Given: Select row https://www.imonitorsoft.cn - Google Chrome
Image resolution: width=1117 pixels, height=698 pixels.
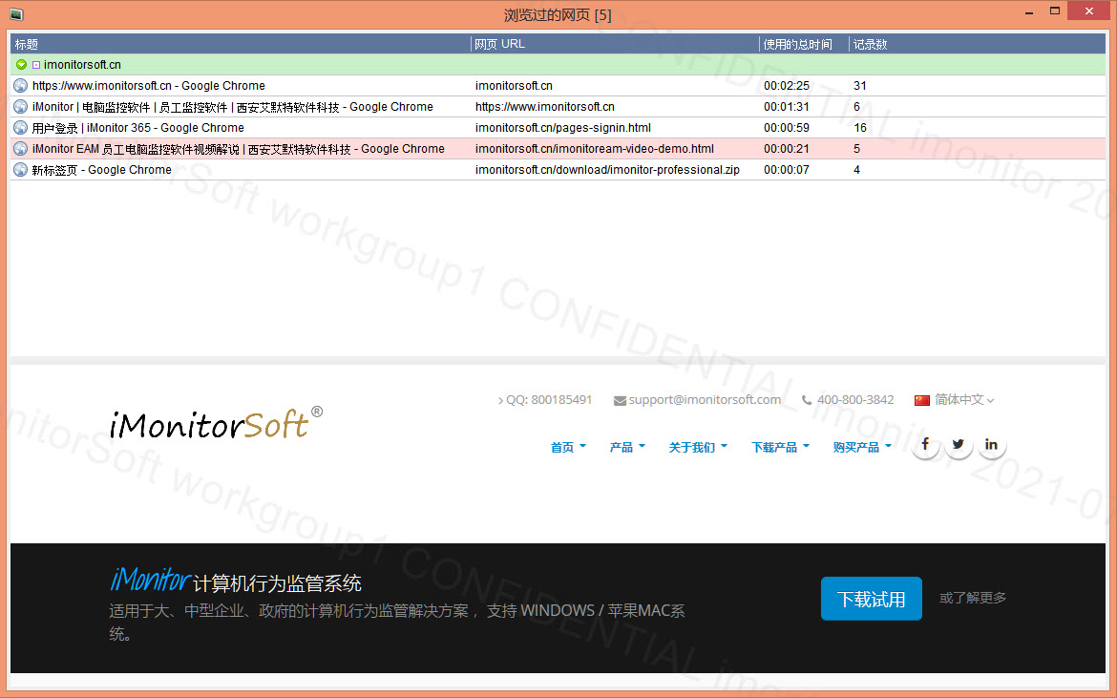Looking at the screenshot, I should [x=558, y=86].
